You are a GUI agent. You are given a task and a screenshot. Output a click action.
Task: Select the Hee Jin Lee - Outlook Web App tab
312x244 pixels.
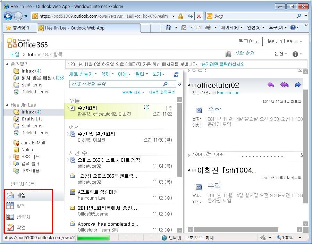coord(88,28)
